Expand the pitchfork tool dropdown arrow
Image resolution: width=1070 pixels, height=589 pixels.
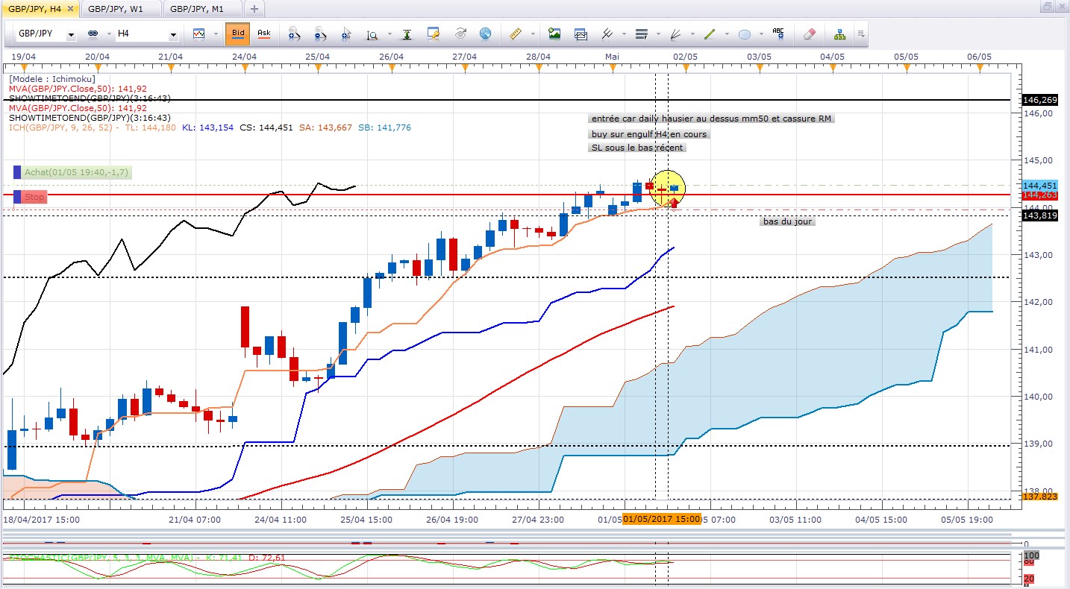pos(624,34)
